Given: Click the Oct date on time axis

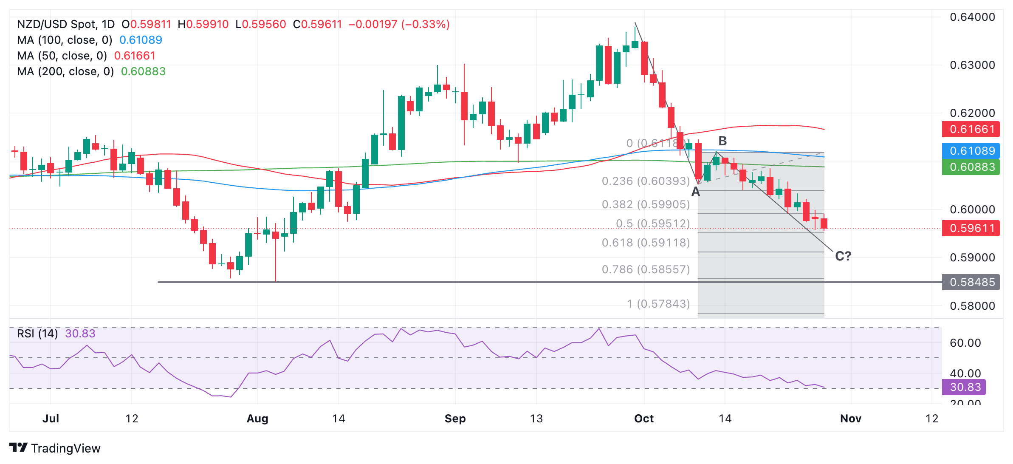Looking at the screenshot, I should click(644, 419).
